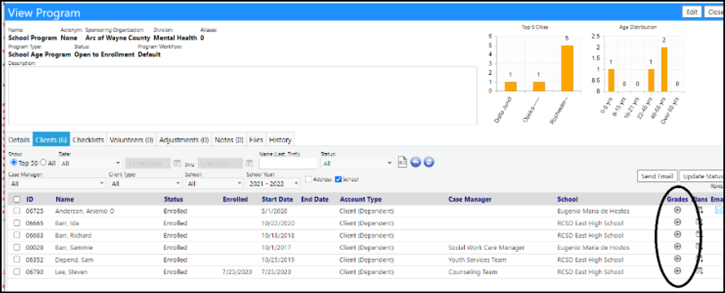Sort table by School column header

pyautogui.click(x=568, y=199)
